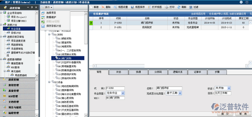Click the 打印 print icon
Screen dimensions: 252x117
click(167, 7)
